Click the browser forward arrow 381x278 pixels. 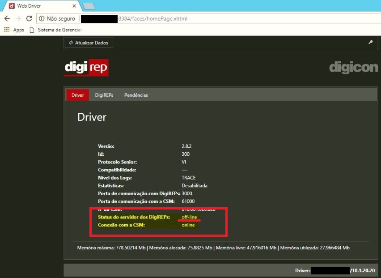pos(18,19)
